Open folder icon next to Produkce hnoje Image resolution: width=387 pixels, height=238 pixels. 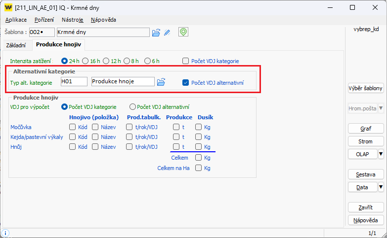[161, 82]
